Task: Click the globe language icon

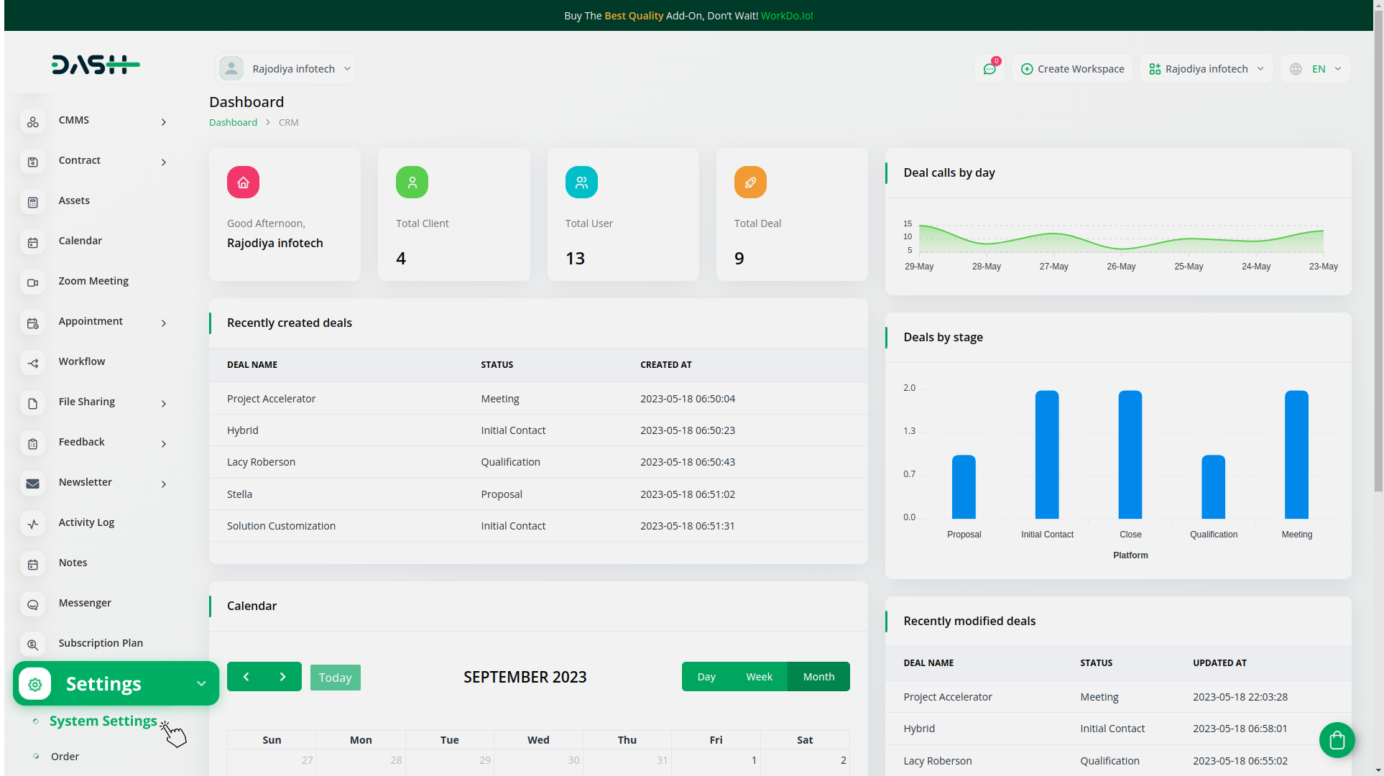Action: click(1296, 69)
